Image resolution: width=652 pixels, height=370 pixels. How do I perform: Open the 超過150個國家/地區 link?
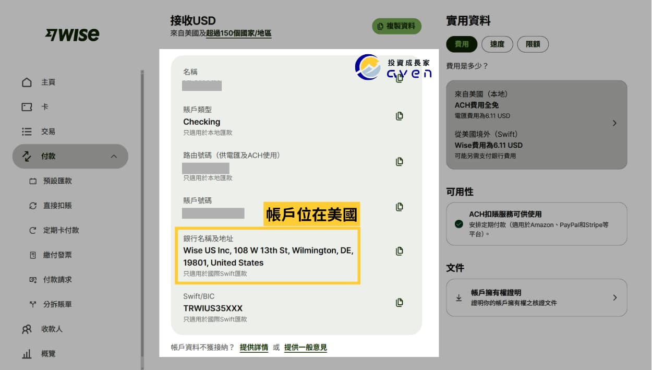238,33
